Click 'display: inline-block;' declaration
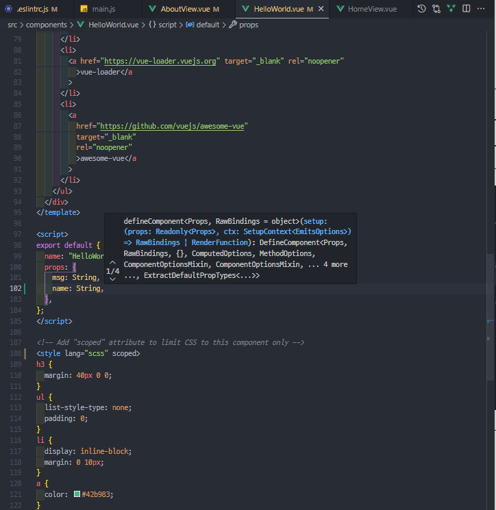This screenshot has width=496, height=510. point(88,451)
